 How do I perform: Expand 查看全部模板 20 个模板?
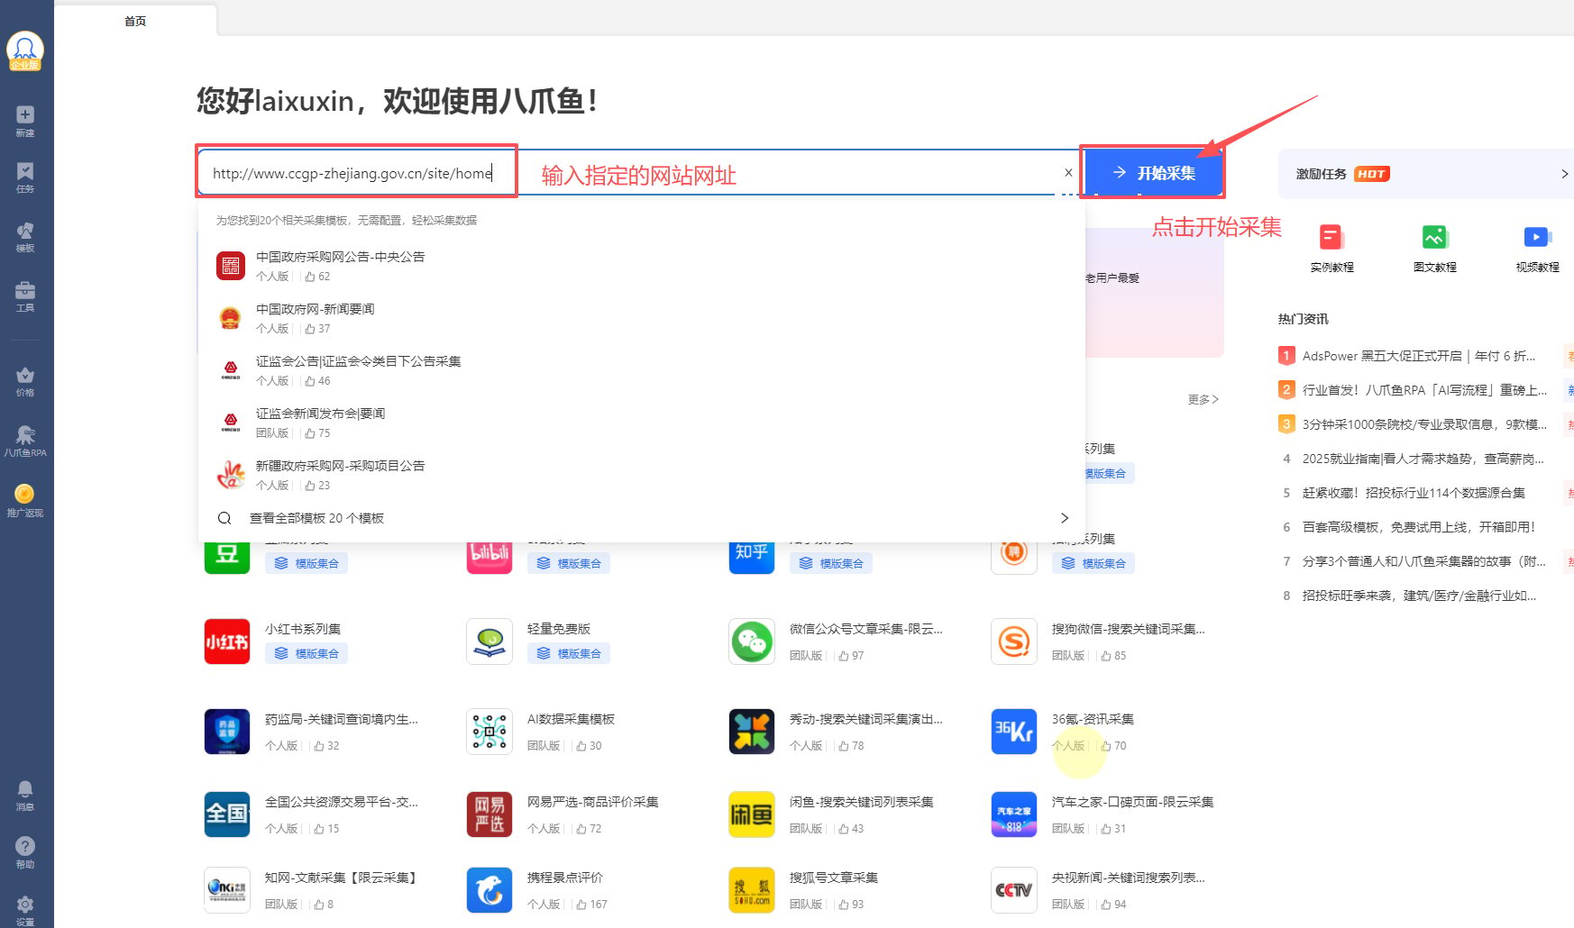[641, 518]
